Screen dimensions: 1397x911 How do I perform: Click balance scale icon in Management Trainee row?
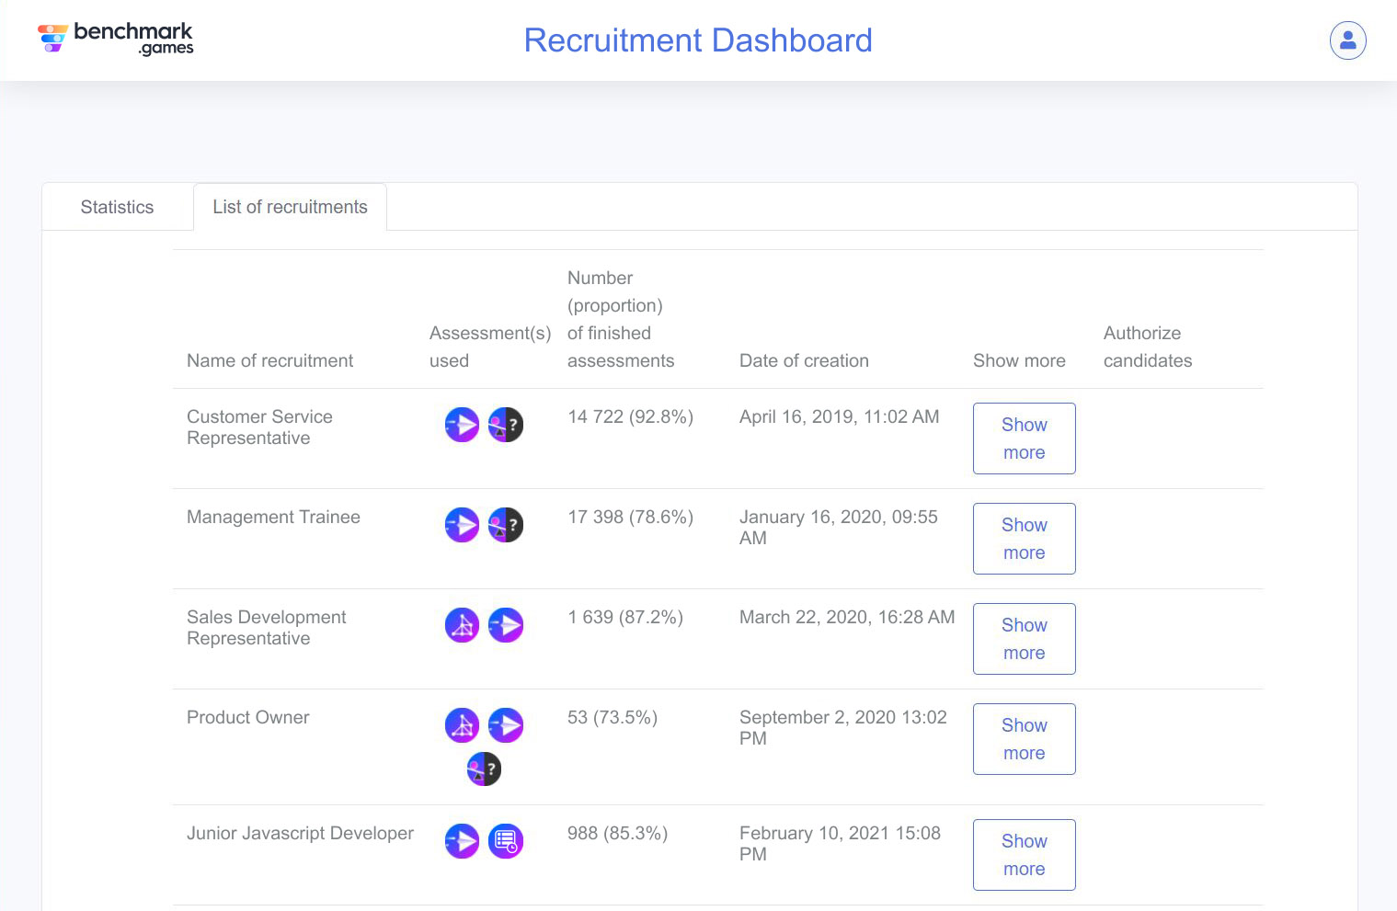505,525
